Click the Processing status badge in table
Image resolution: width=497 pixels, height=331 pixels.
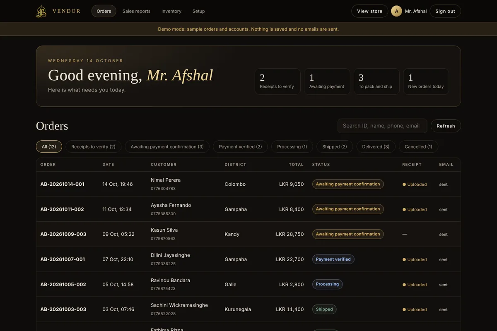tap(327, 284)
